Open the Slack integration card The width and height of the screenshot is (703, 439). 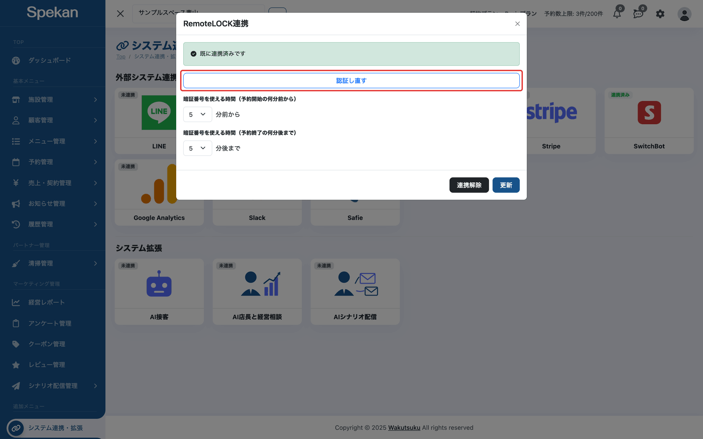257,213
